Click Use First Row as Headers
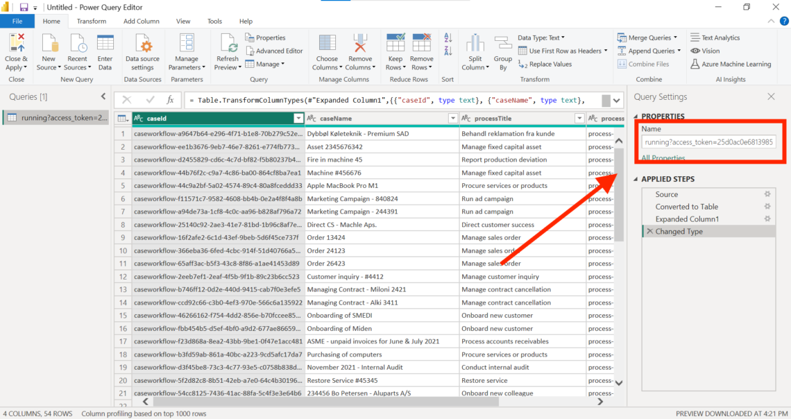 (x=565, y=51)
